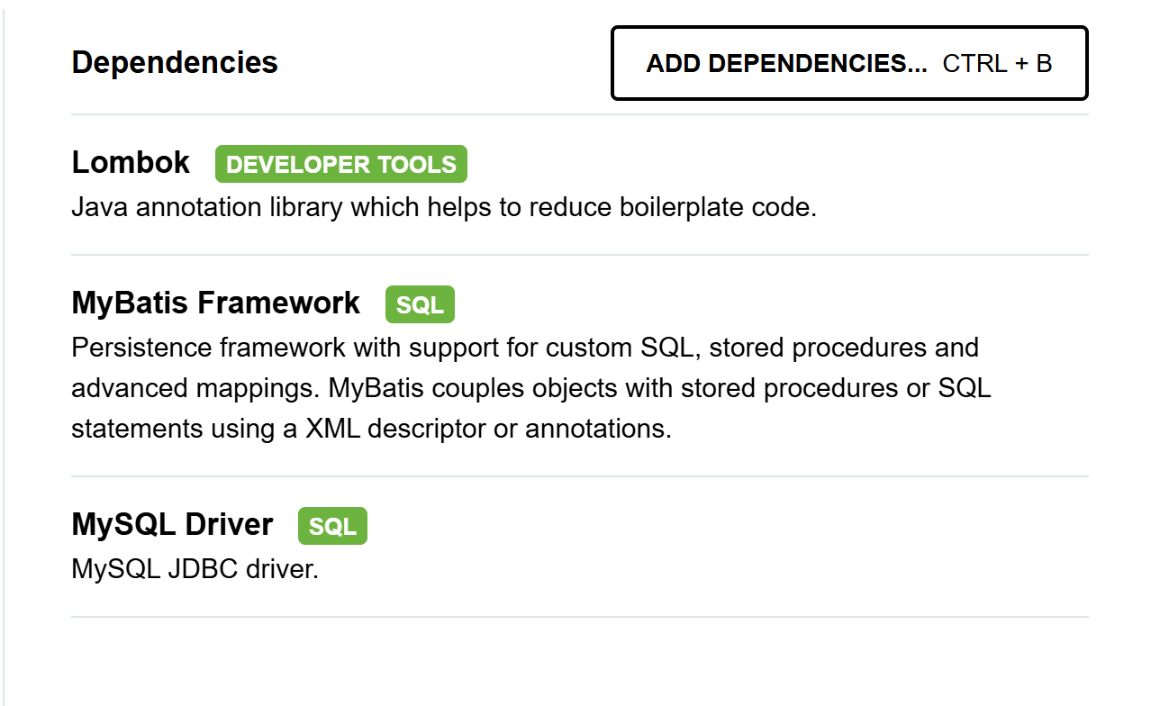The width and height of the screenshot is (1151, 706).
Task: Click the Developer Tools tag beside Lombok
Action: 341,164
